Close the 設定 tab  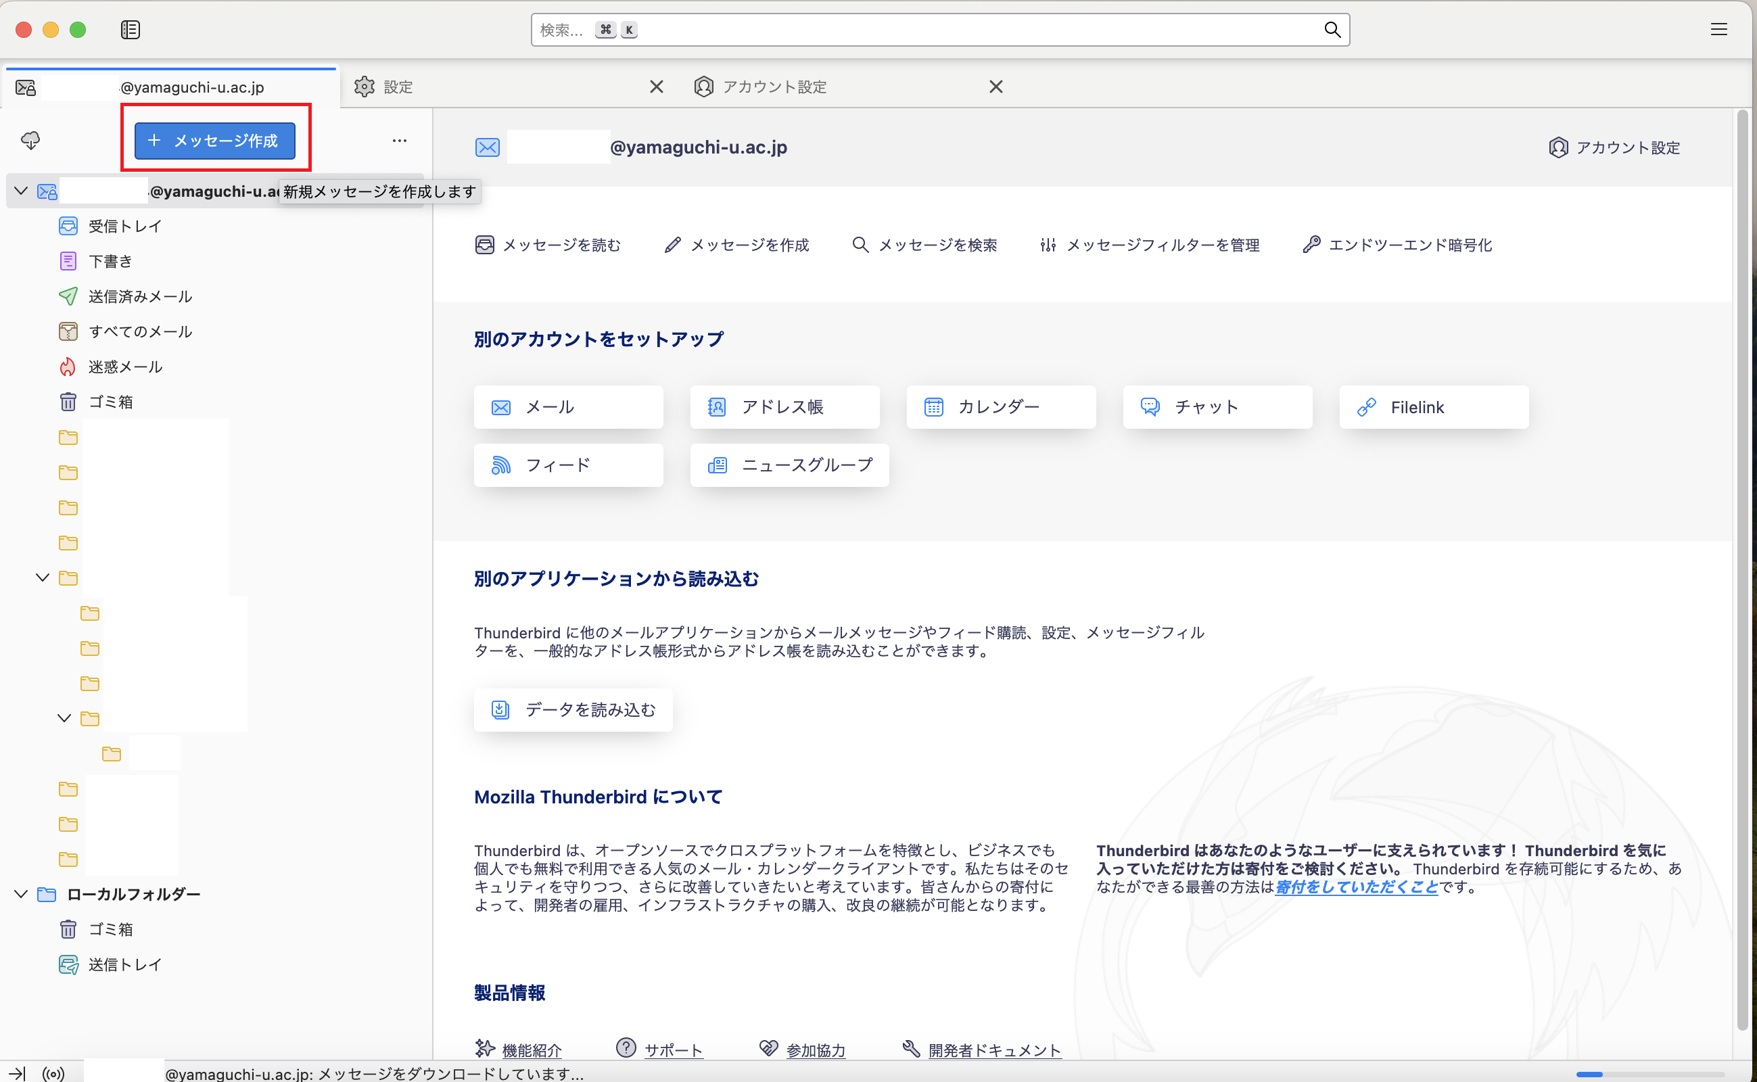656,87
